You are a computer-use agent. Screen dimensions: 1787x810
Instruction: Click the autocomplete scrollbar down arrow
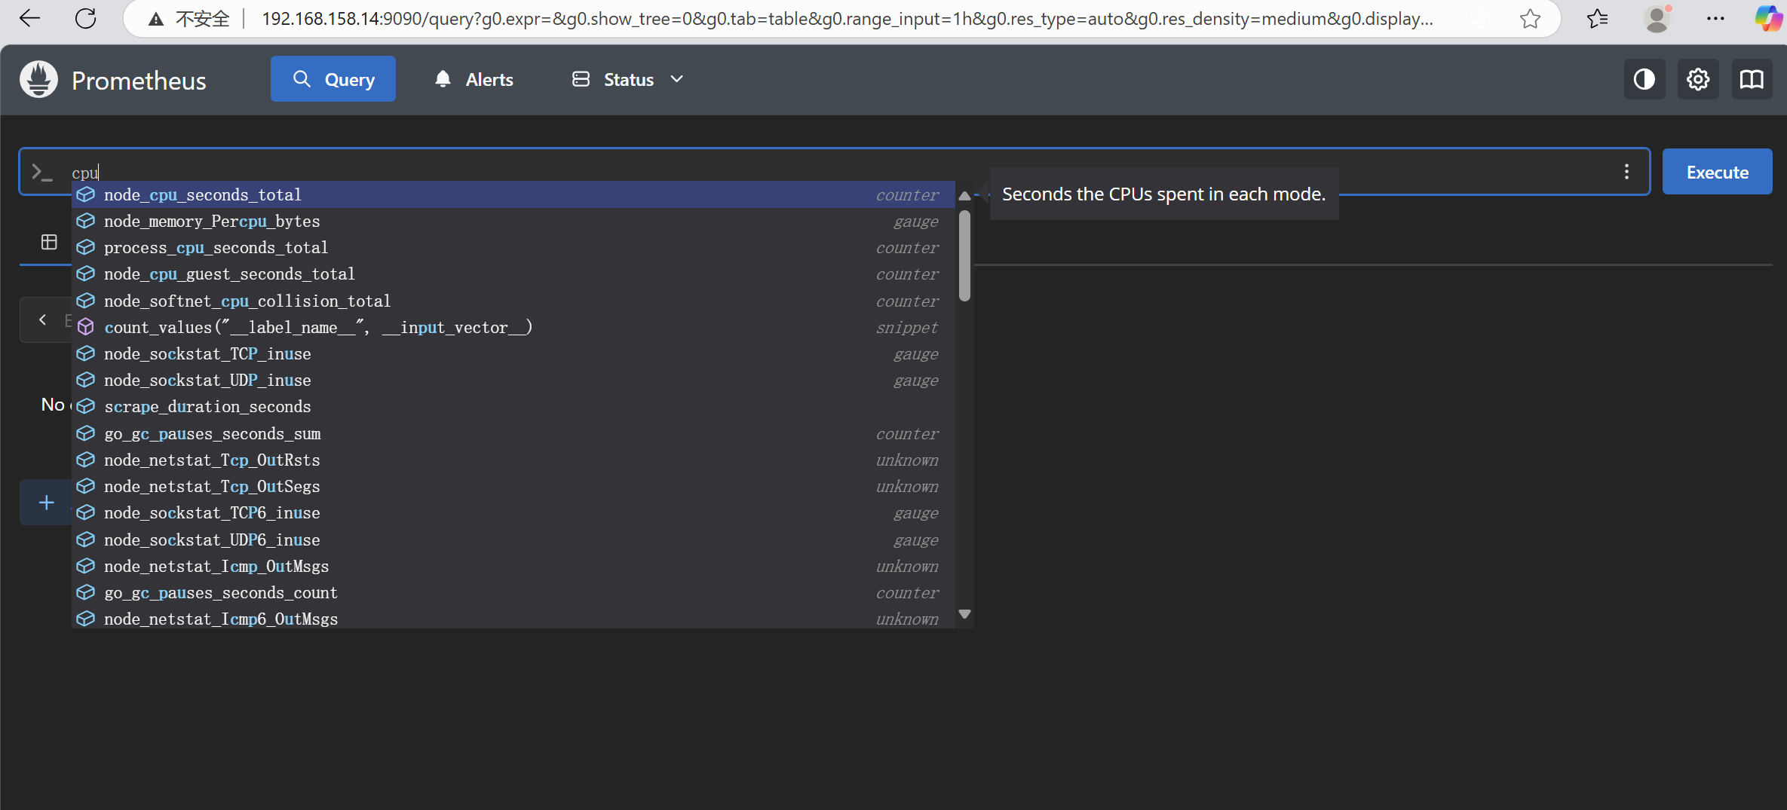pos(964,614)
